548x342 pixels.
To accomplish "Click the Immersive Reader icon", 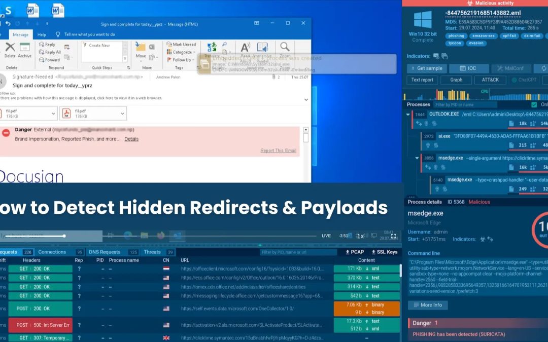I will [262, 47].
